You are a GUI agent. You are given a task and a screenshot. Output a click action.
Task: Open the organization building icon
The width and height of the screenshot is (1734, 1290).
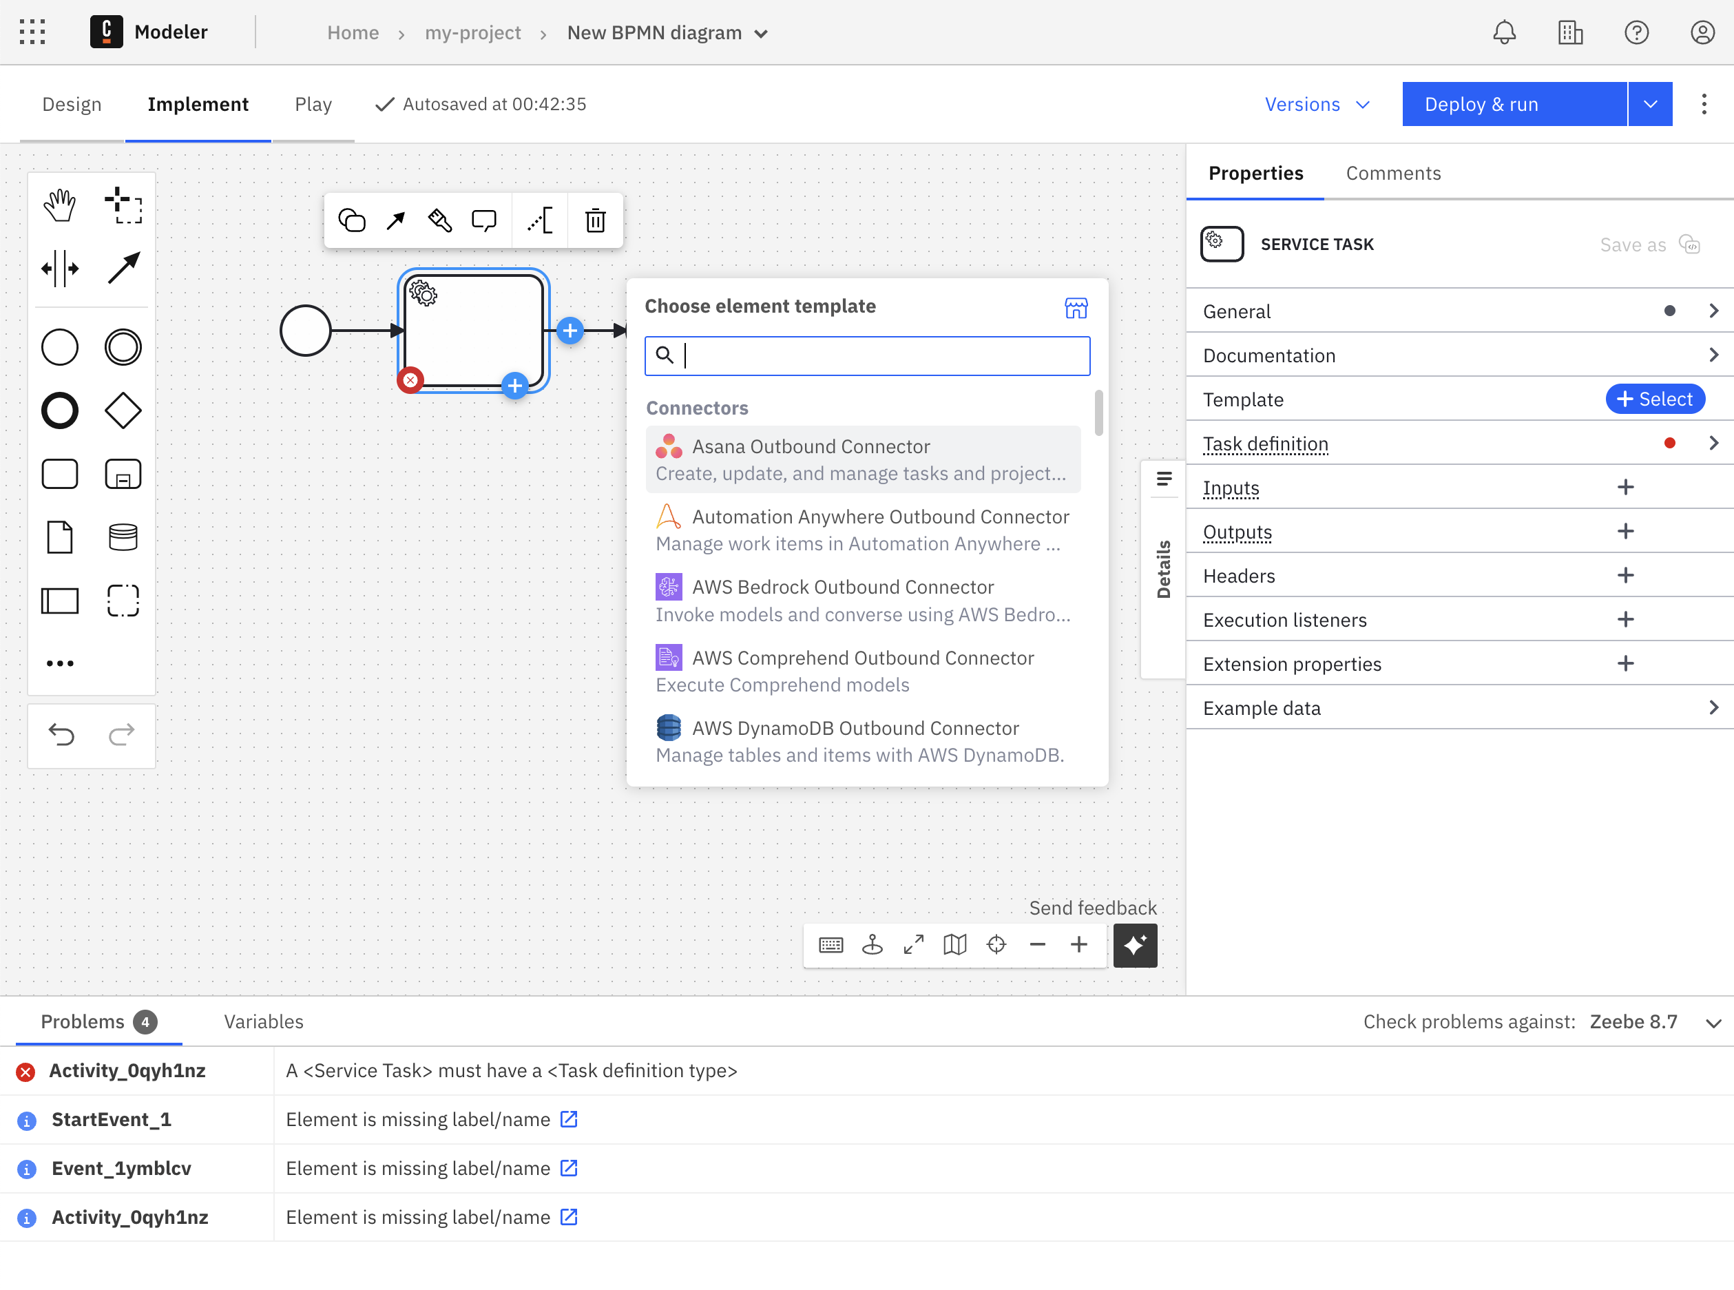(x=1570, y=32)
